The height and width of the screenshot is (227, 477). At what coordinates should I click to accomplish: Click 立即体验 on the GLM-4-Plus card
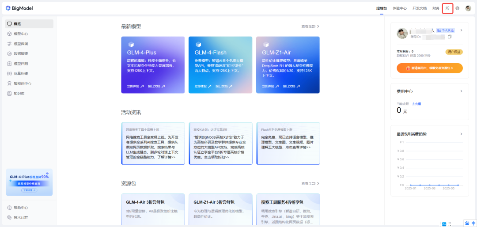135,86
